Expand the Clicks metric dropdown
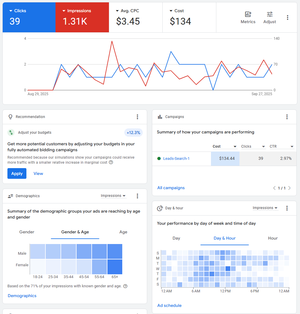Screen dimensions: 300x314 [x=11, y=11]
